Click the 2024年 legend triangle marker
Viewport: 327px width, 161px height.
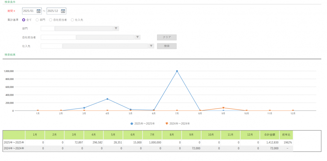(x=167, y=124)
